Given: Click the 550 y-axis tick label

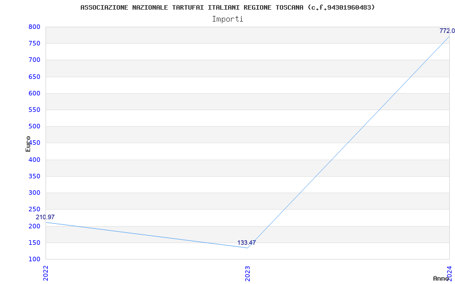Looking at the screenshot, I should (x=34, y=110).
